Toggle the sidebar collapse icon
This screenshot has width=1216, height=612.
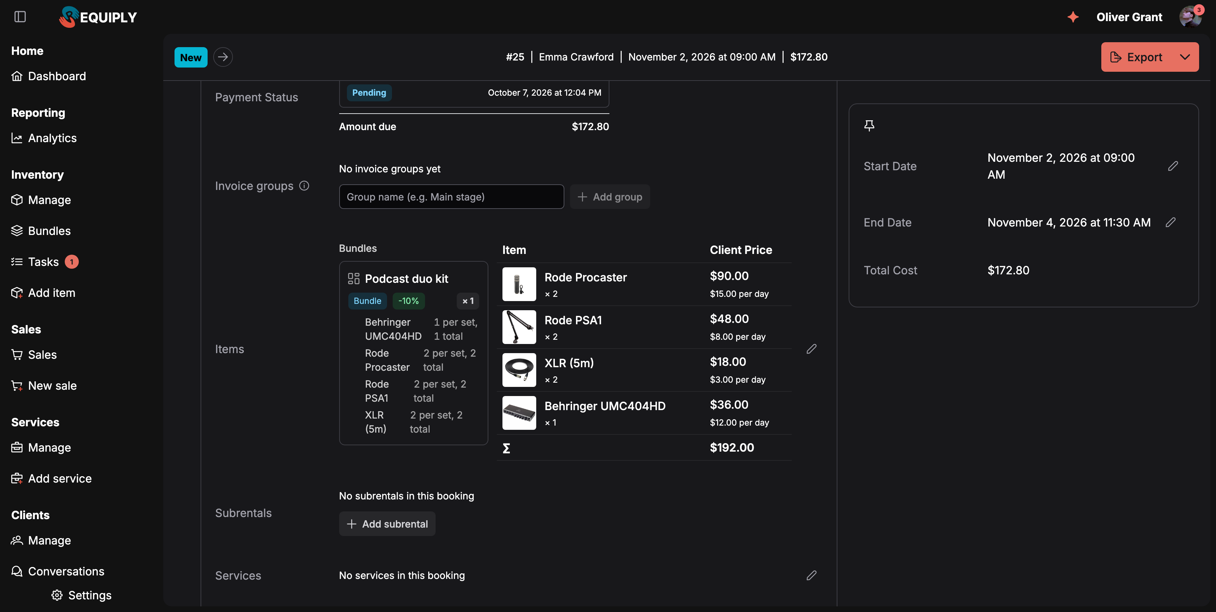(x=20, y=17)
